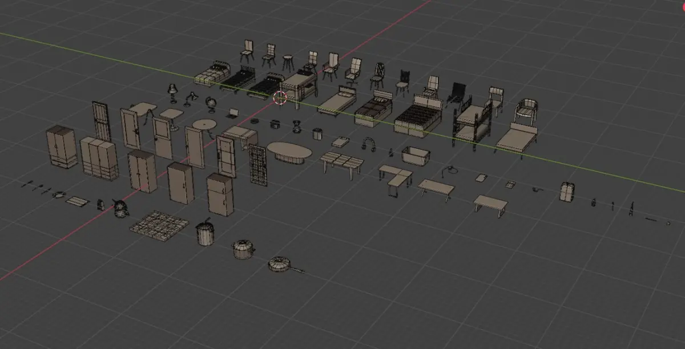The image size is (685, 349).
Task: Select the leftmost wardrobe with drawers
Action: click(x=62, y=147)
